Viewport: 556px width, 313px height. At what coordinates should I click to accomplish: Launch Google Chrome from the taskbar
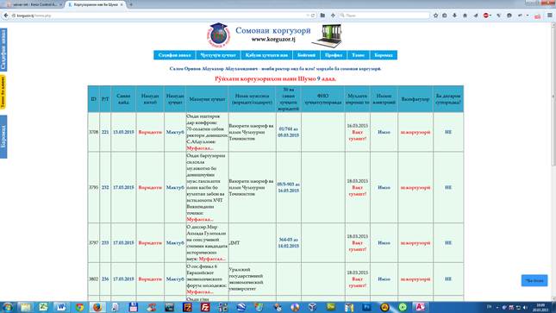[79, 307]
